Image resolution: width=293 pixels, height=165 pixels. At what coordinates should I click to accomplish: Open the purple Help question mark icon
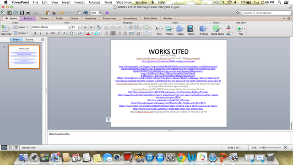(107, 13)
